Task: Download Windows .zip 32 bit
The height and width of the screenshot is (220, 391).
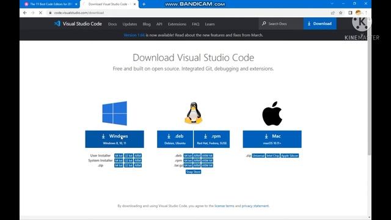Action: [129, 166]
